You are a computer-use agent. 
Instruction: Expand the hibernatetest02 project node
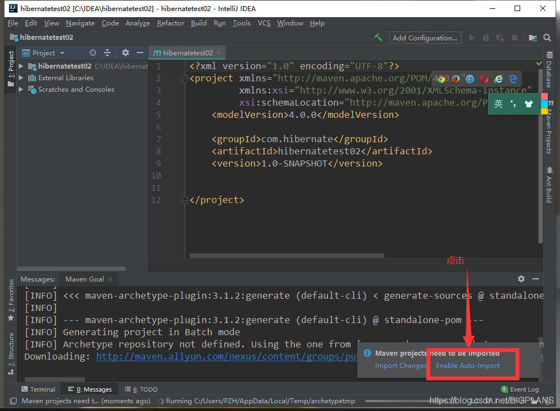[21, 66]
